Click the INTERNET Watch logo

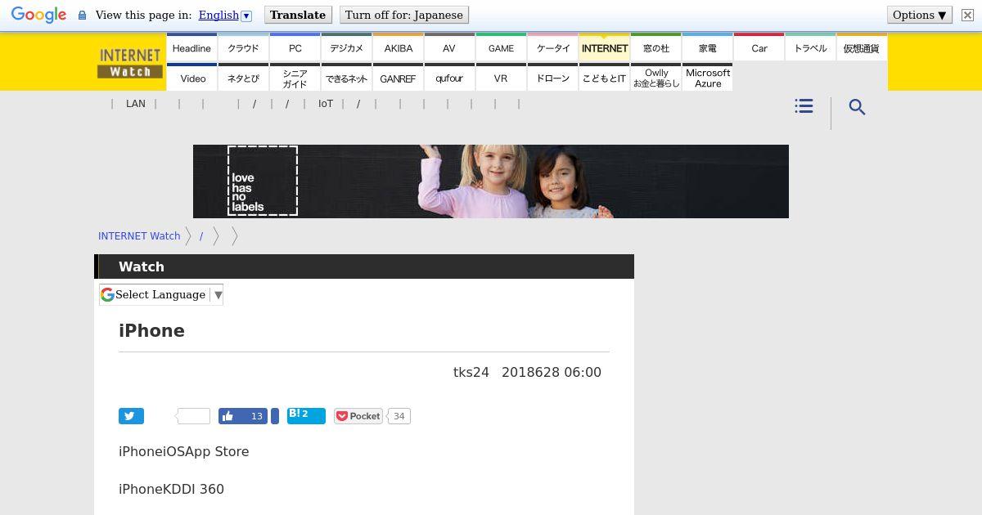(130, 63)
